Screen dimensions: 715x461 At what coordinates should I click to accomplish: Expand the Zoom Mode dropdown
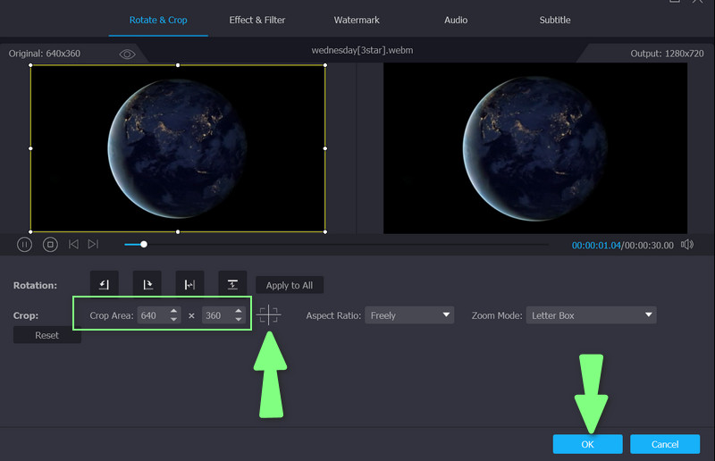(x=591, y=315)
